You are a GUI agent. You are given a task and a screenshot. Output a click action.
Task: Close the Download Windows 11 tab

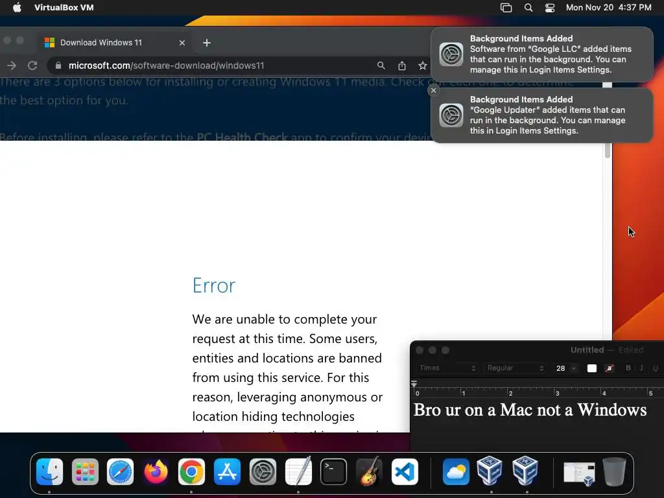182,43
